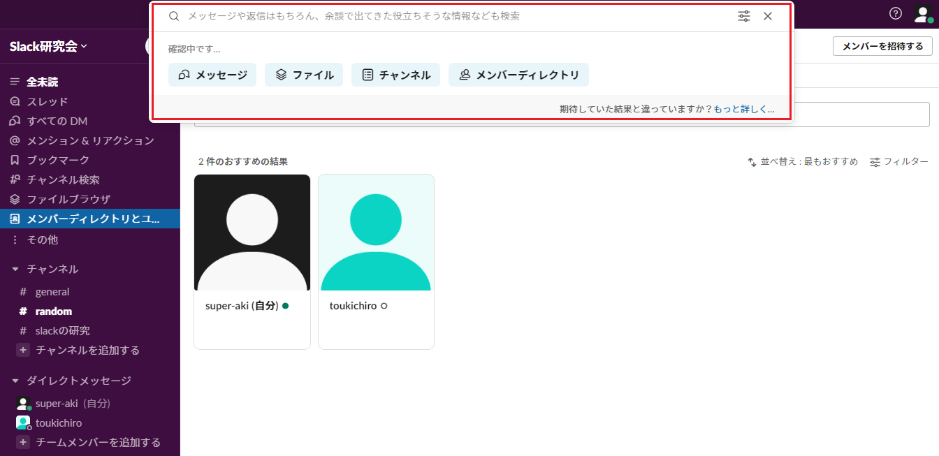Open the 並べ替え sort dropdown
939x456 pixels.
tap(803, 162)
